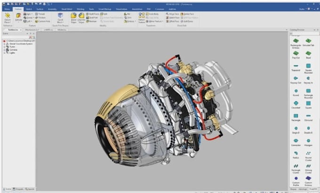Close the Turbine document tab
The height and width of the screenshot is (193, 320).
[x=21, y=30]
